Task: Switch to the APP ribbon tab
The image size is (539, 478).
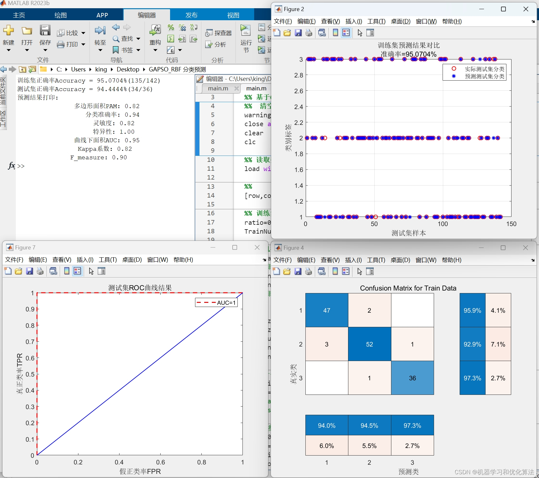Action: coord(102,15)
